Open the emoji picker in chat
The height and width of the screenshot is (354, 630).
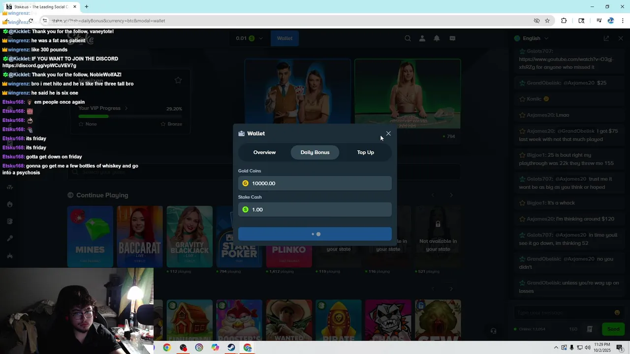[x=617, y=313]
